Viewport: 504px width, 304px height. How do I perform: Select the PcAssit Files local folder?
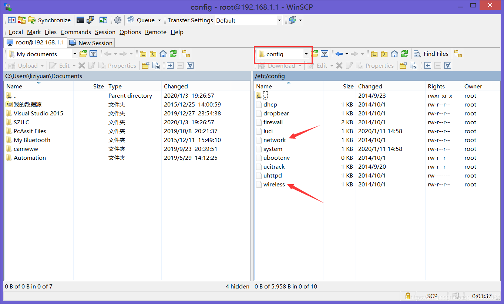[x=30, y=131]
